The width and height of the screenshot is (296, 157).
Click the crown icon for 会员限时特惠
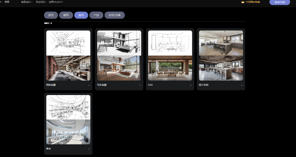point(243,2)
